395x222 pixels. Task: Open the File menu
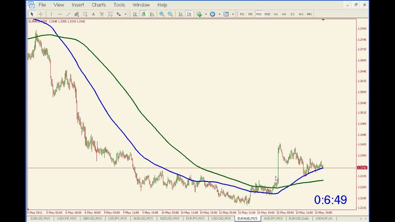tap(42, 5)
